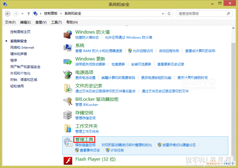Click the 存储空间 drives icon
The height and width of the screenshot is (168, 238).
click(68, 115)
